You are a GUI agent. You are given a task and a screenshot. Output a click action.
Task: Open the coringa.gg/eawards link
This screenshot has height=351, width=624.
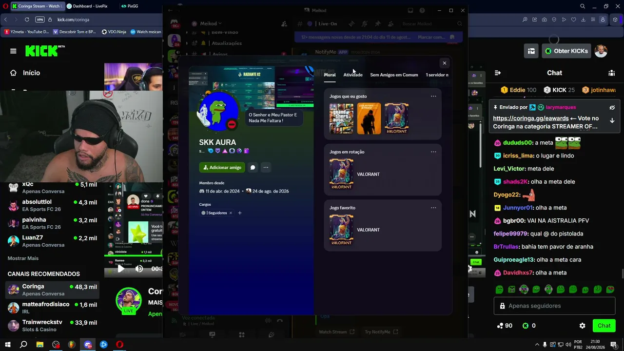(x=531, y=118)
